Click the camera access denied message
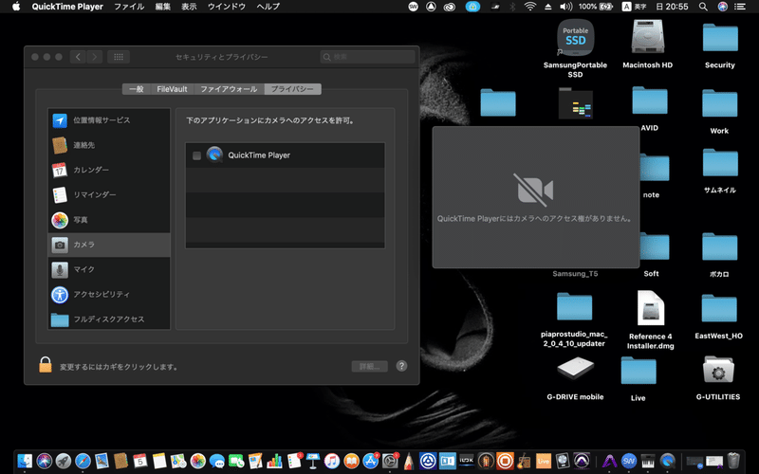The image size is (759, 474). 535,219
